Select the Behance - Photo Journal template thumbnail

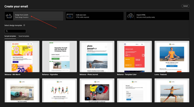click(97, 57)
